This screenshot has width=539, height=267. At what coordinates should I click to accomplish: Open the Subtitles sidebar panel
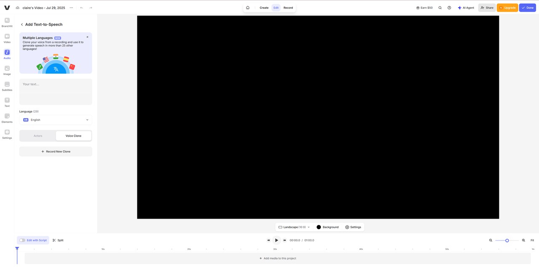[7, 86]
